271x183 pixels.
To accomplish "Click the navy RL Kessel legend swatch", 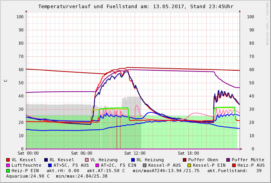I will (46, 160).
